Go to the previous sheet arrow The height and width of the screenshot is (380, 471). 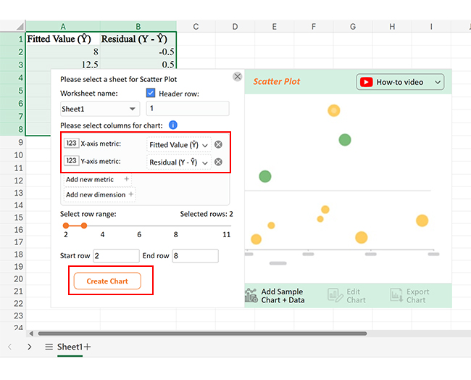click(9, 347)
